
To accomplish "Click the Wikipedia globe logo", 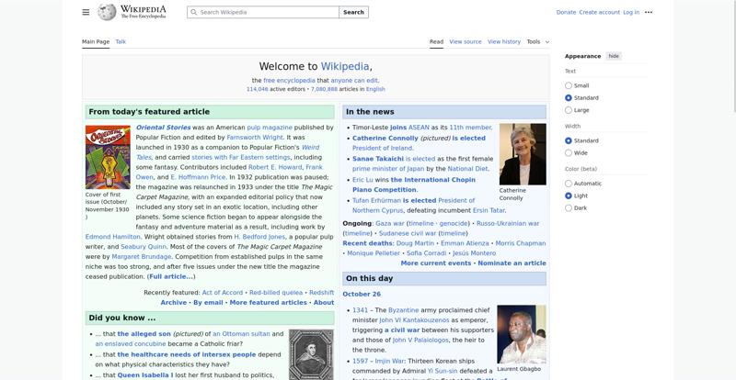I will (x=108, y=12).
